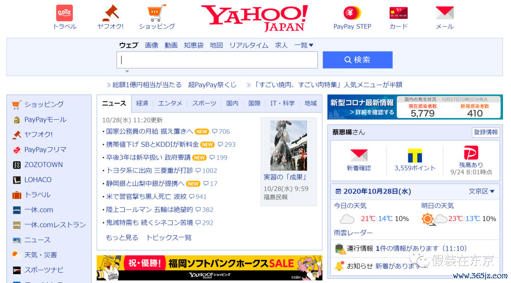The image size is (511, 283).
Task: Click the トラベル suitcase icon in sidebar
Action: 17,195
